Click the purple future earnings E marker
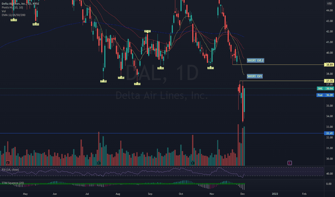 click(x=289, y=163)
